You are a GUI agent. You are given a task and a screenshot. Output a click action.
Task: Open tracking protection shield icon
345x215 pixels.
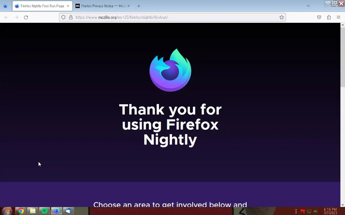(x=63, y=17)
